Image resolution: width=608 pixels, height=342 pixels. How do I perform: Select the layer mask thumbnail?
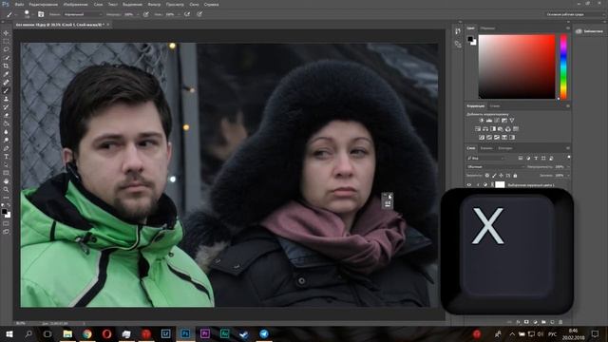click(501, 185)
